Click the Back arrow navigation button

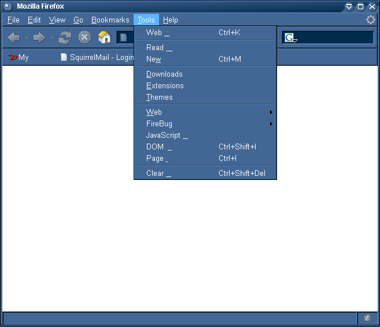pos(14,37)
